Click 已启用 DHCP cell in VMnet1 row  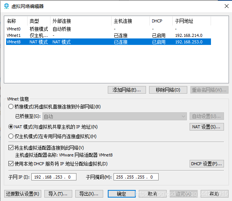(159, 35)
